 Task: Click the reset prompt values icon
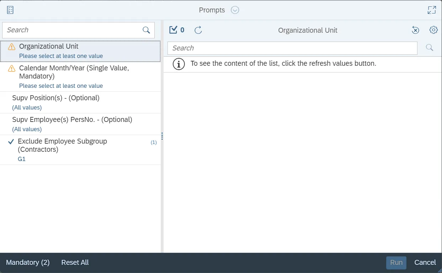click(415, 30)
